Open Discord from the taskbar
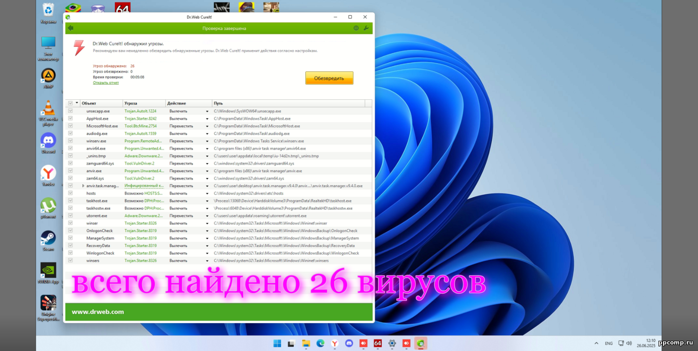 [349, 344]
